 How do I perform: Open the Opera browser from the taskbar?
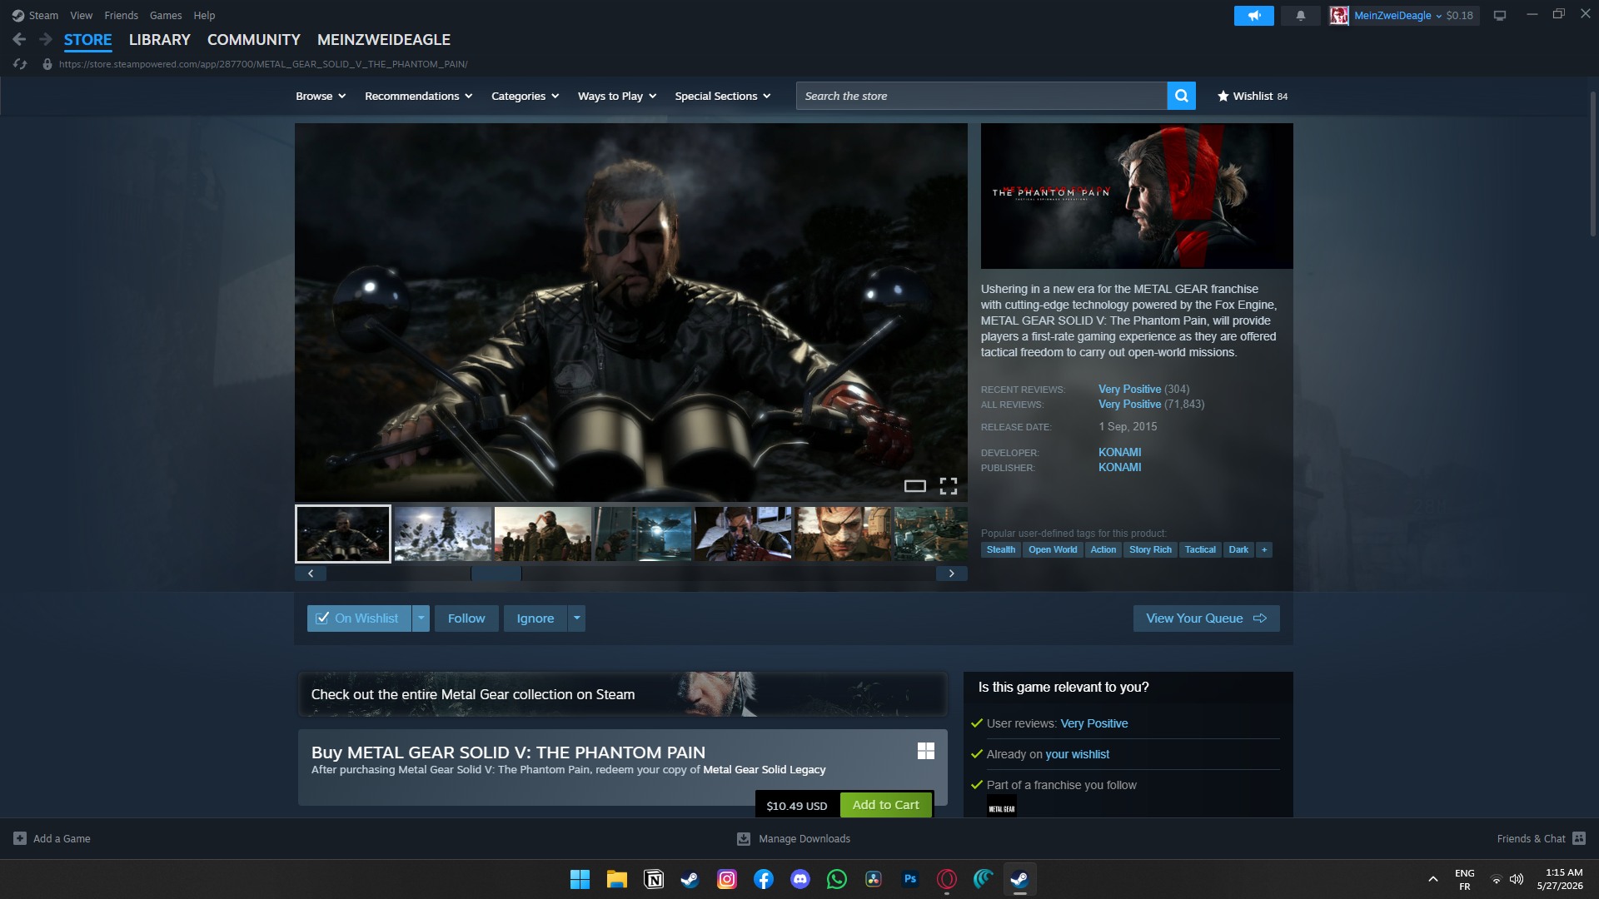pos(947,879)
